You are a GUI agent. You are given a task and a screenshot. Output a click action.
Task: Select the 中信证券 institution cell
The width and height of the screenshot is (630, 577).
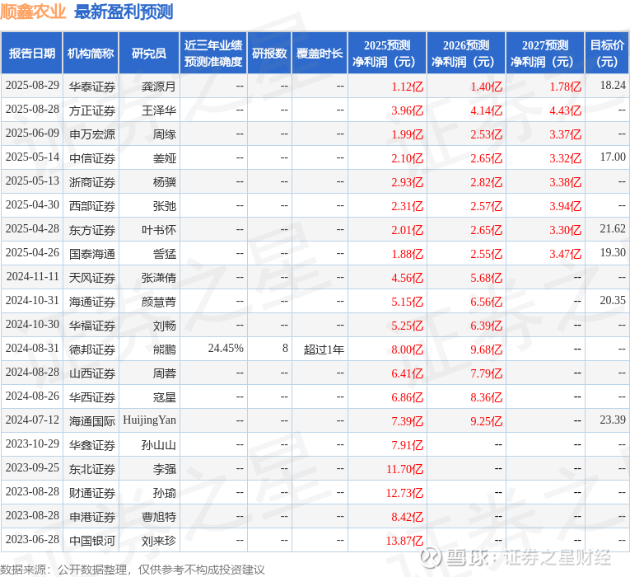click(92, 158)
